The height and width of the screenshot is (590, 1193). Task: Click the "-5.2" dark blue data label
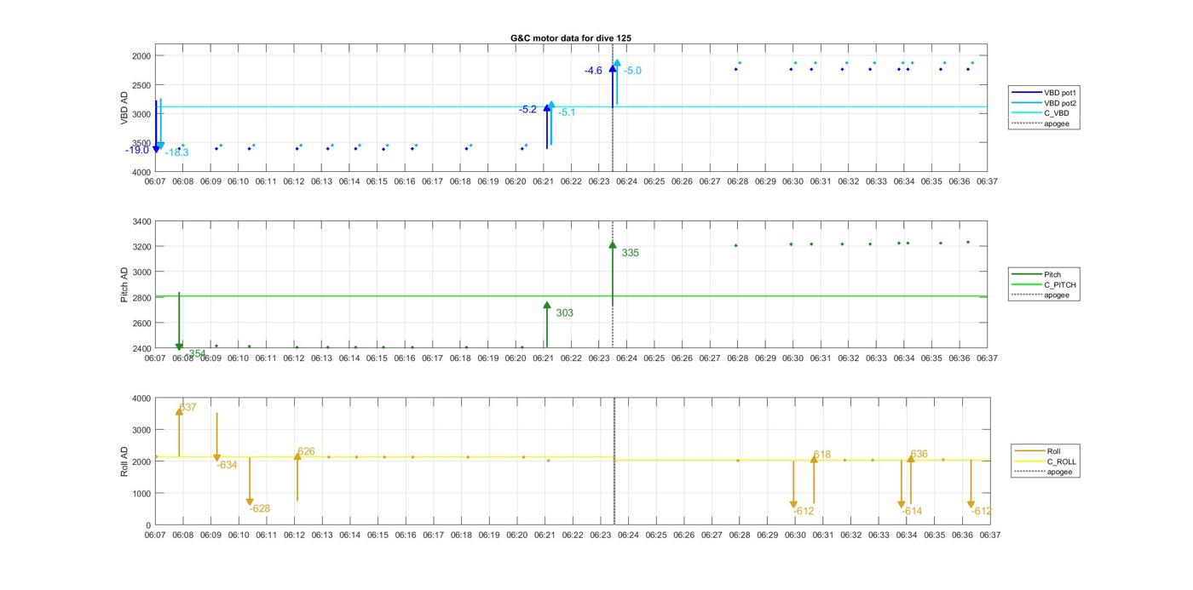528,110
